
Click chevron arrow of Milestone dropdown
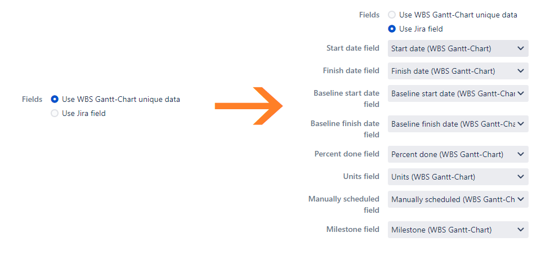pyautogui.click(x=520, y=230)
